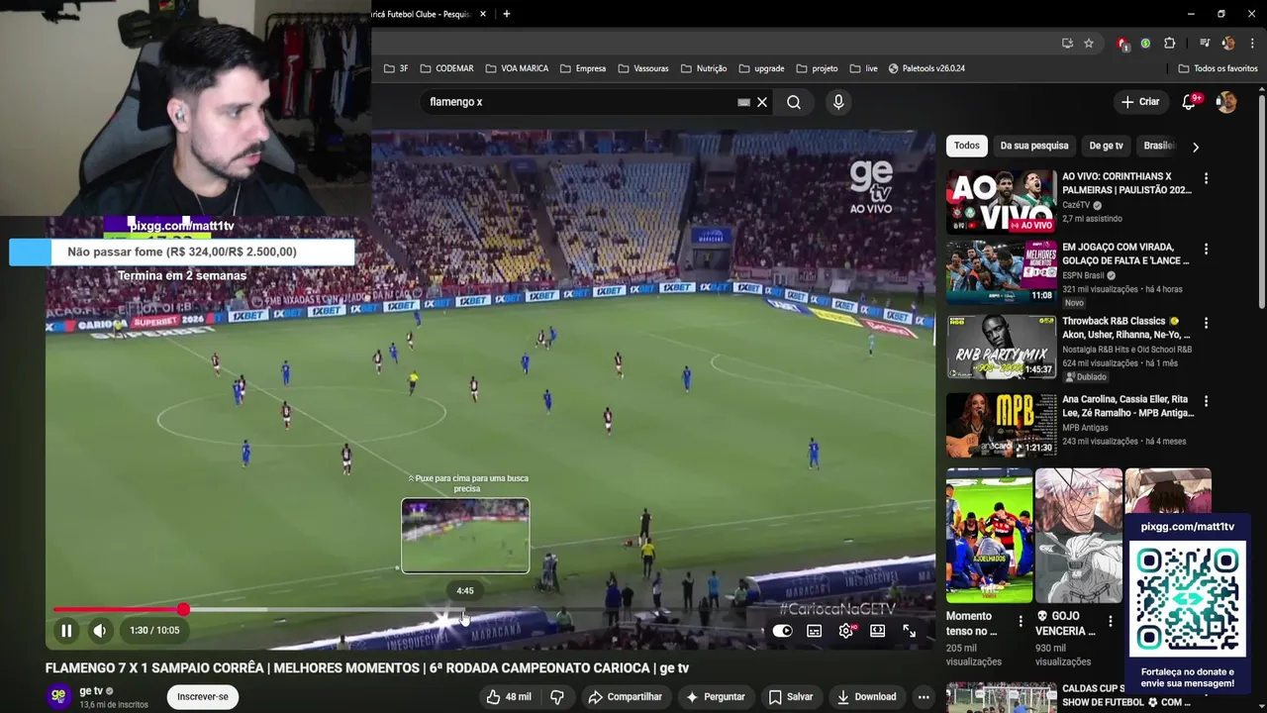1267x713 pixels.
Task: Open the on-screen keyboard icon in search
Action: pyautogui.click(x=743, y=102)
